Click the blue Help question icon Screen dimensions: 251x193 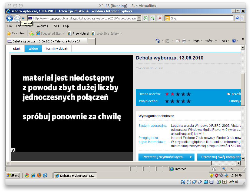[x=234, y=41]
